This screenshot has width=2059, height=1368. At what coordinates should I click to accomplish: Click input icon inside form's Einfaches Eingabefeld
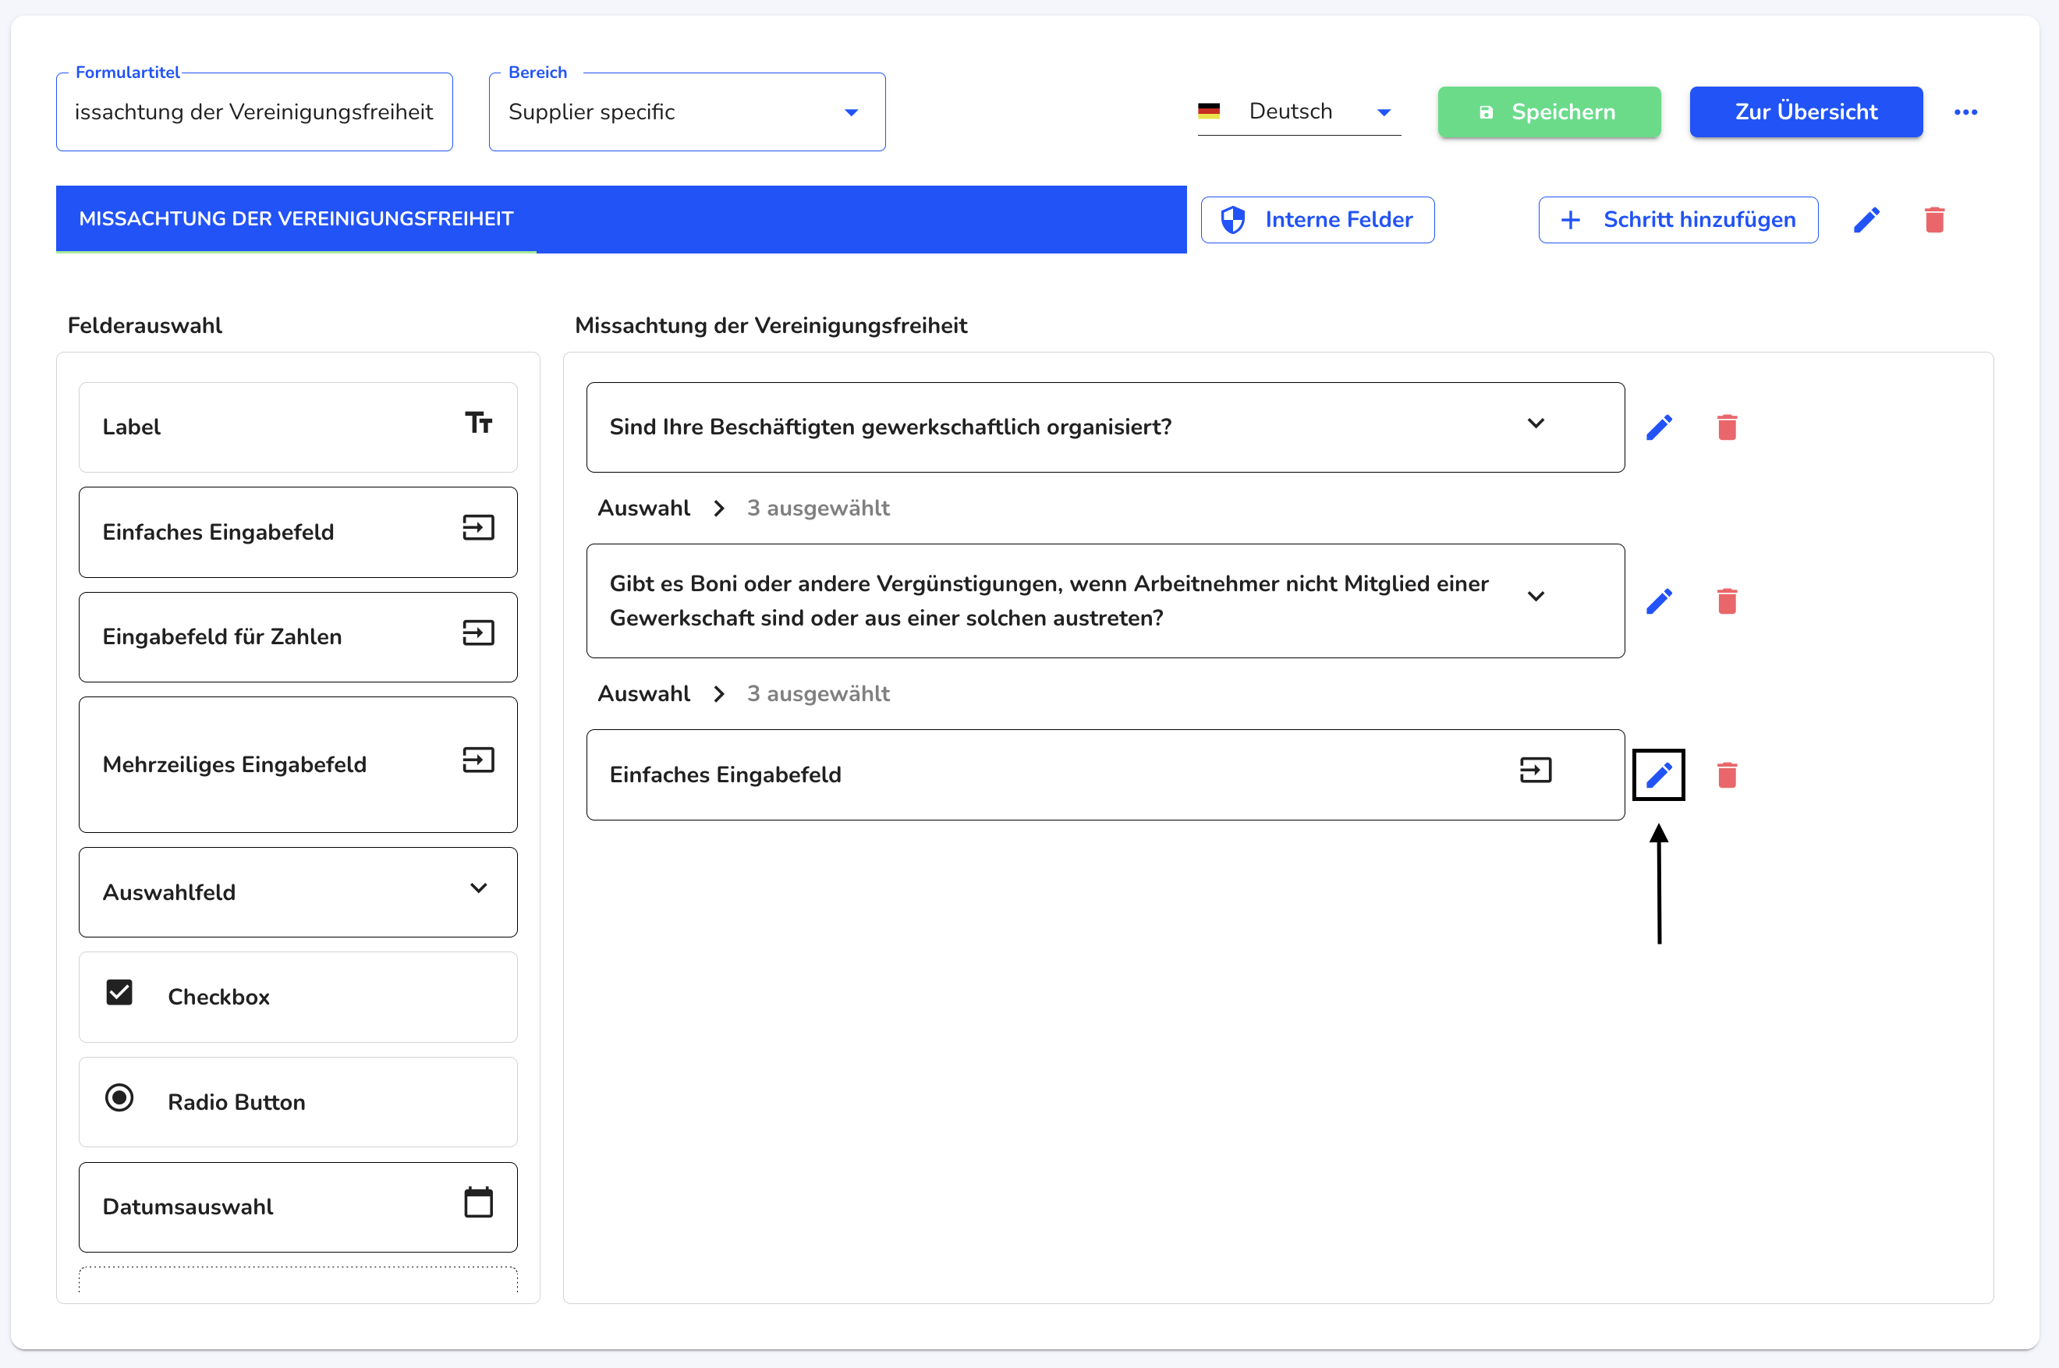(x=1536, y=771)
